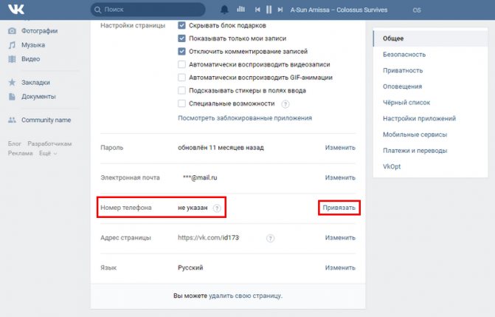Click the Поиск search field
Screen dimensions: 495x317
pyautogui.click(x=148, y=10)
